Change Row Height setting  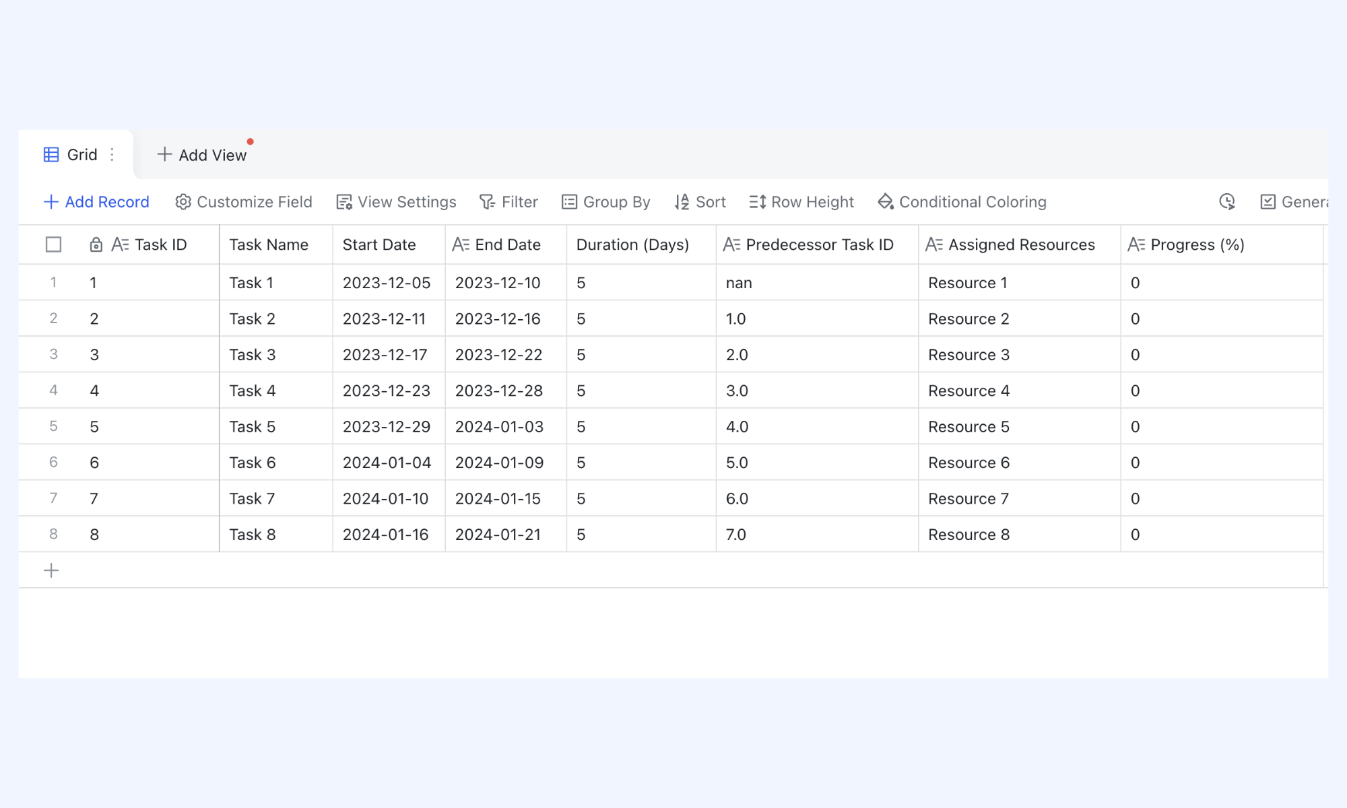(x=801, y=202)
